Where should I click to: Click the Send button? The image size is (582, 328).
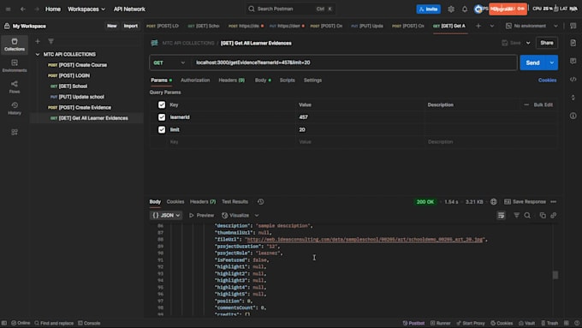[532, 63]
